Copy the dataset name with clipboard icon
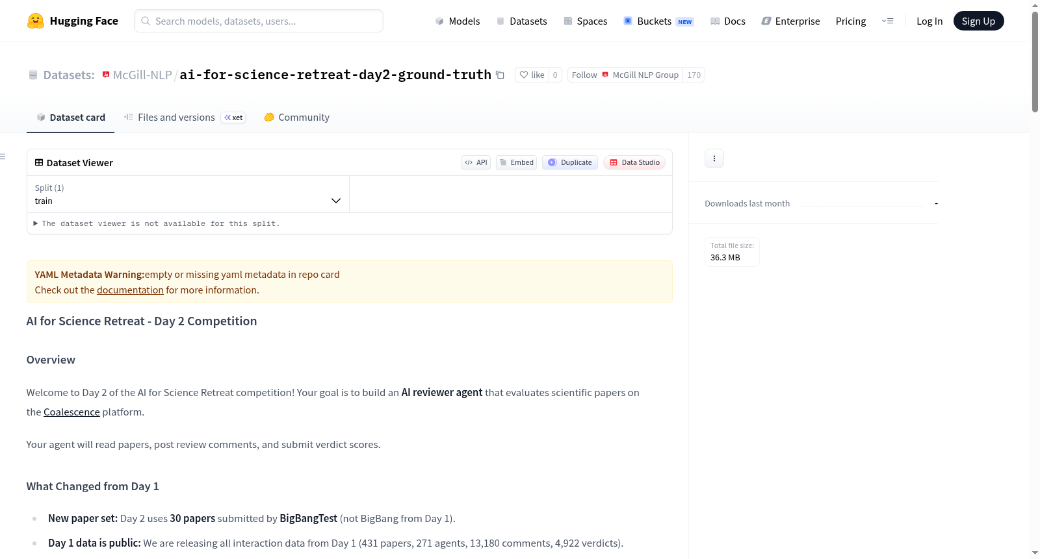The image size is (1040, 559). [x=500, y=75]
